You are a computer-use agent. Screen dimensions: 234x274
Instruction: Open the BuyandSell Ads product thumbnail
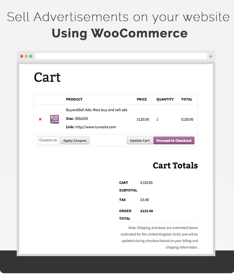[x=54, y=119]
